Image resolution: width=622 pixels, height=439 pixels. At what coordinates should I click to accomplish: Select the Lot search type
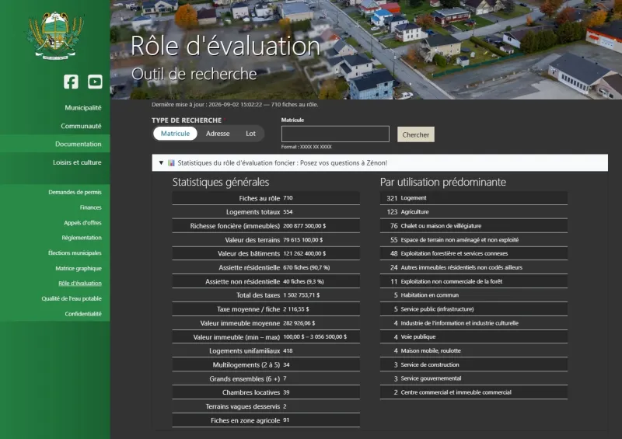[250, 134]
